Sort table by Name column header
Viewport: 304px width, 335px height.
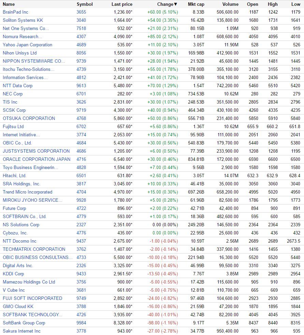coord(9,4)
